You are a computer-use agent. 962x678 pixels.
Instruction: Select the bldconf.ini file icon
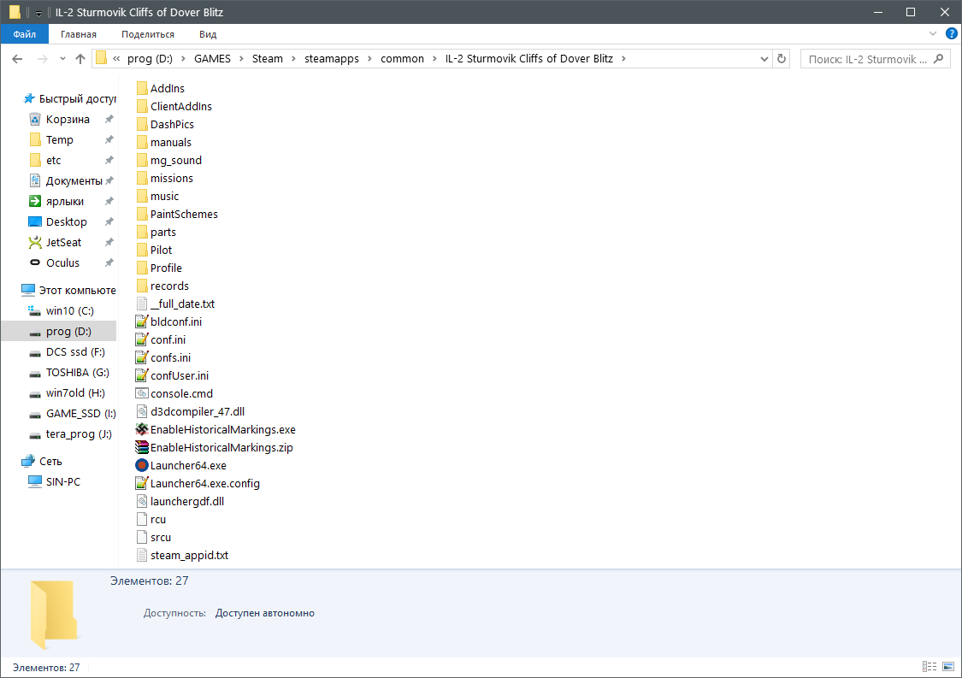[x=142, y=321]
